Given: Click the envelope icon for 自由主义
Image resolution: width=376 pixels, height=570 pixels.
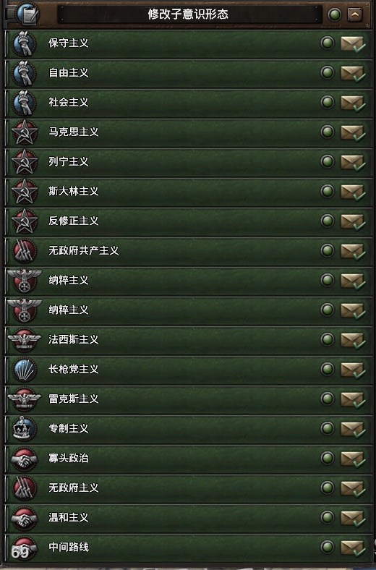Looking at the screenshot, I should click(x=353, y=73).
